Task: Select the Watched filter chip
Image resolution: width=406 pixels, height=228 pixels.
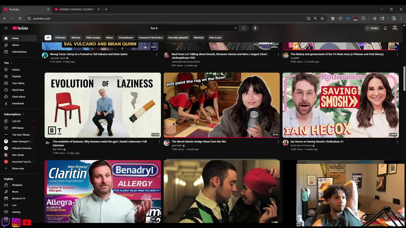Action: 199,37
